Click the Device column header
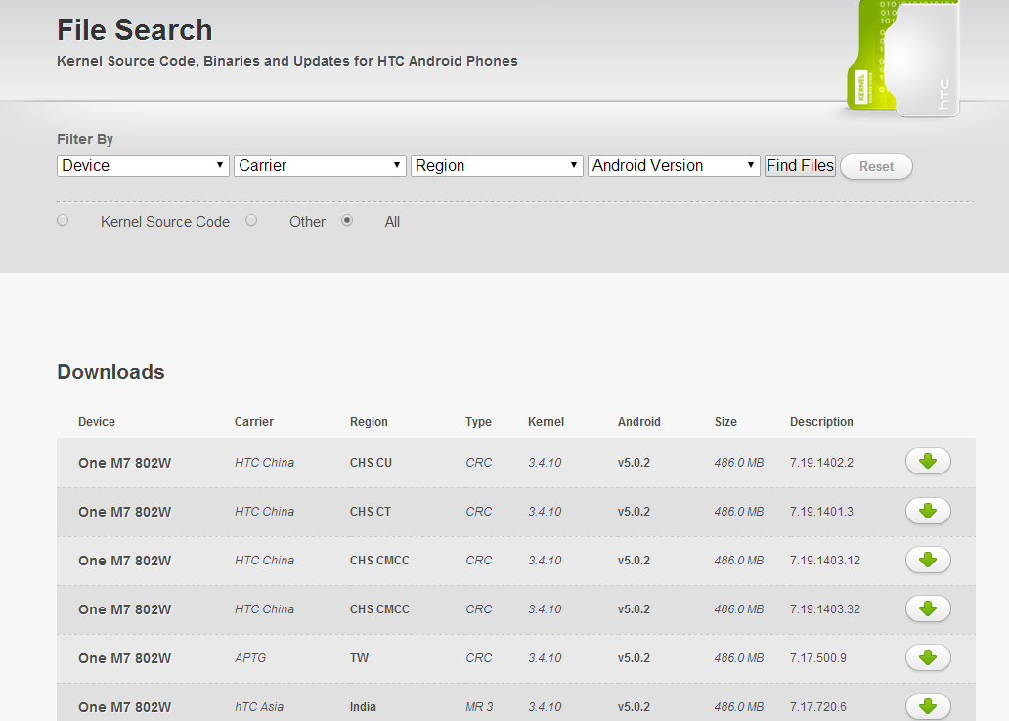Viewport: 1009px width, 721px height. [x=97, y=421]
